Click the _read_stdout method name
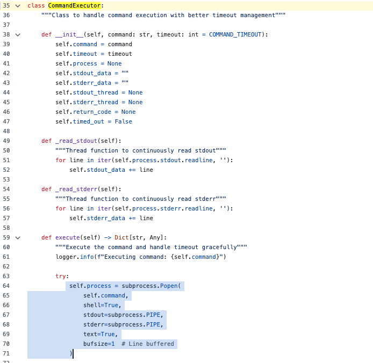Screen dimensions: 373x363 pos(76,141)
